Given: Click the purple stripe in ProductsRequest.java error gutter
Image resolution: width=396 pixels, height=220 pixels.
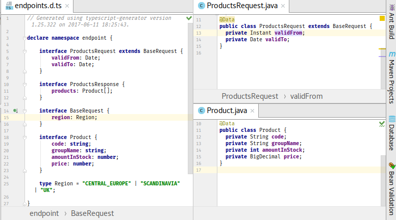Looking at the screenshot, I should (x=382, y=57).
